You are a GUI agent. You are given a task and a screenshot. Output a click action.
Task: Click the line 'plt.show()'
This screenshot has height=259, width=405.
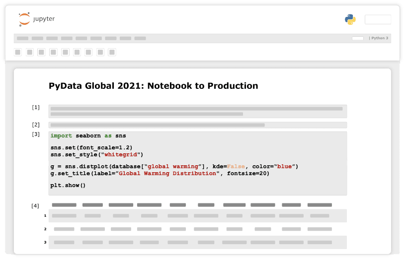point(68,186)
